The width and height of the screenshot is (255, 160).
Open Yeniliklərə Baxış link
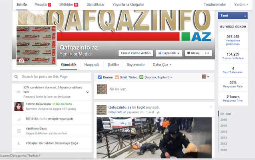click(x=36, y=128)
